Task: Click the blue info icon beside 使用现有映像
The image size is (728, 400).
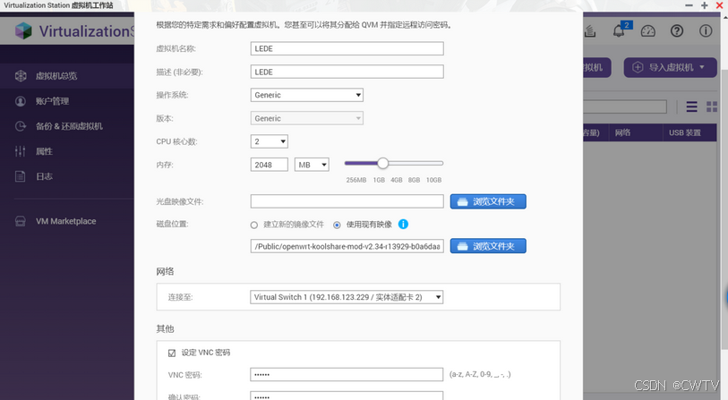Action: (404, 224)
